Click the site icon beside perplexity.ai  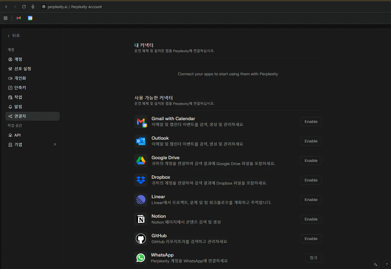pos(44,7)
